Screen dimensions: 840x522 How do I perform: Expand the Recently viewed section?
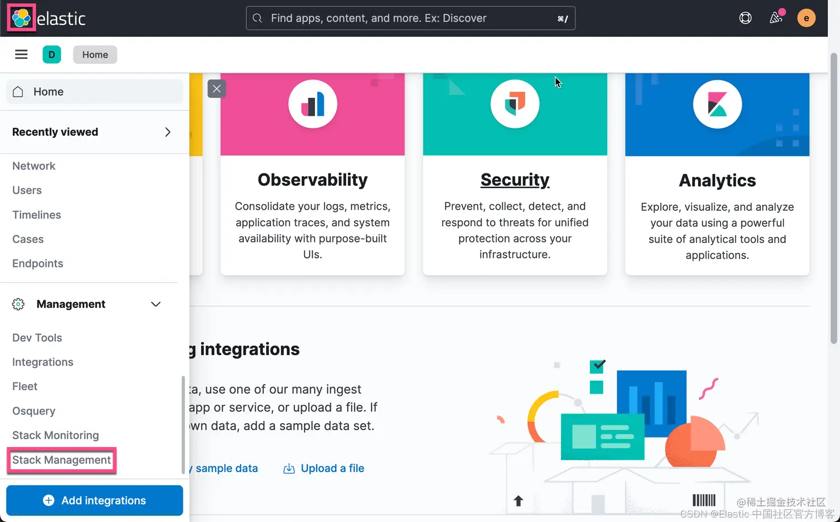[x=168, y=132]
